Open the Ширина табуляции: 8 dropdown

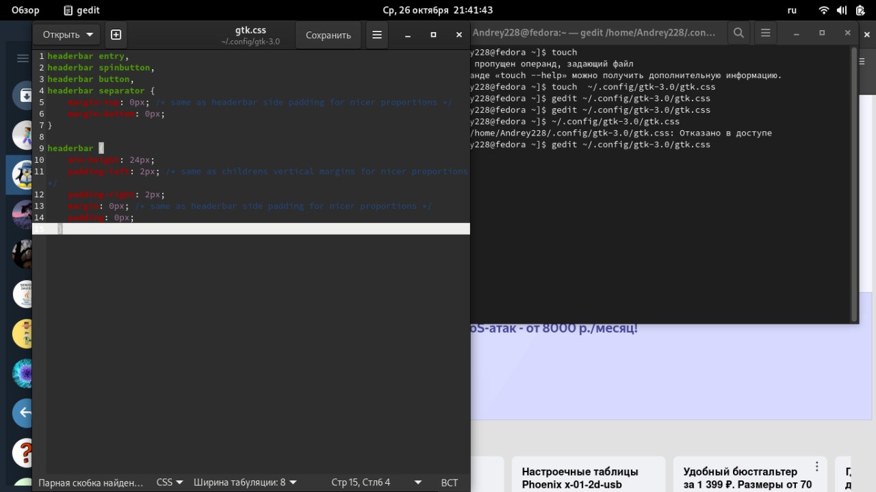tap(245, 482)
